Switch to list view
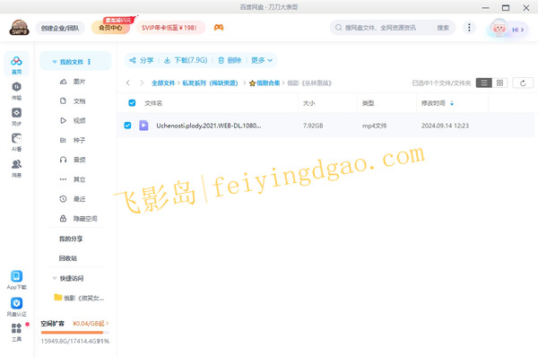The width and height of the screenshot is (538, 357). [484, 83]
